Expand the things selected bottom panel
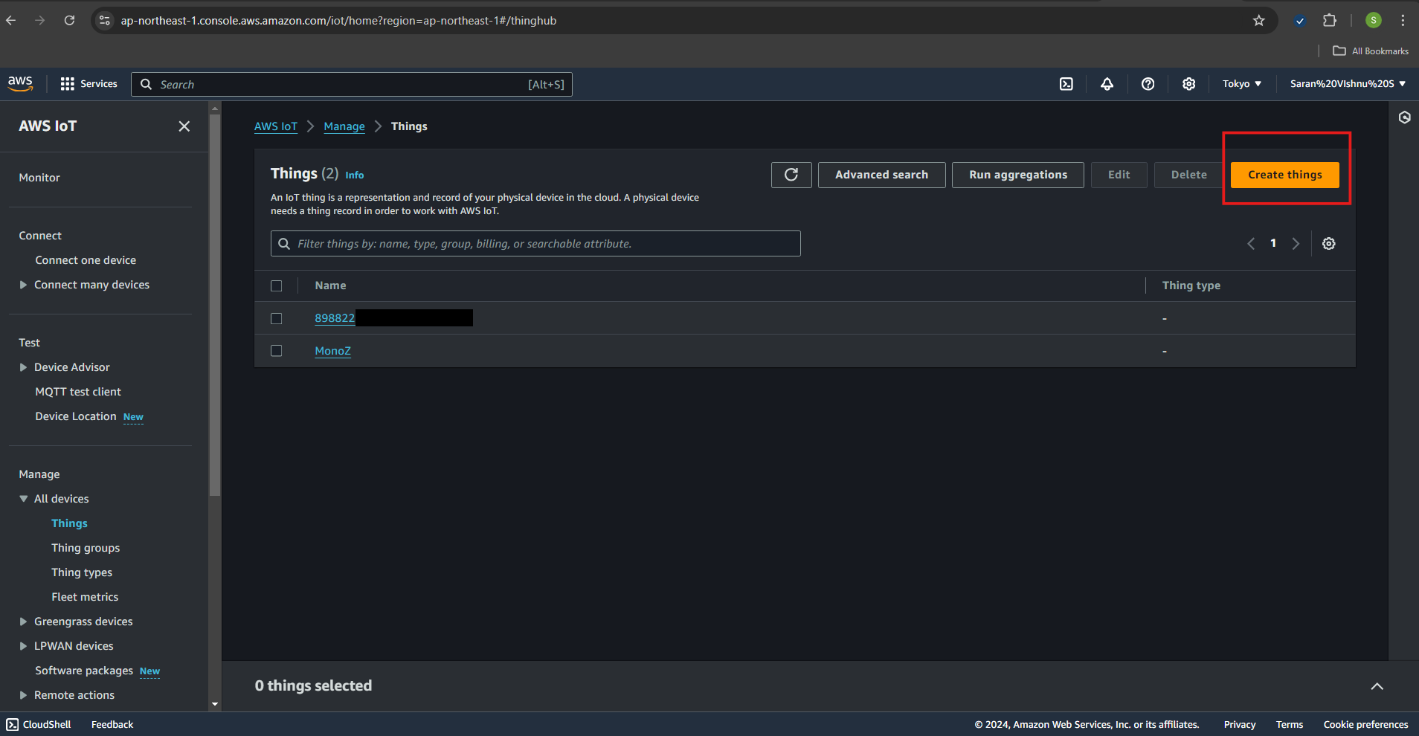This screenshot has width=1419, height=736. tap(1377, 686)
